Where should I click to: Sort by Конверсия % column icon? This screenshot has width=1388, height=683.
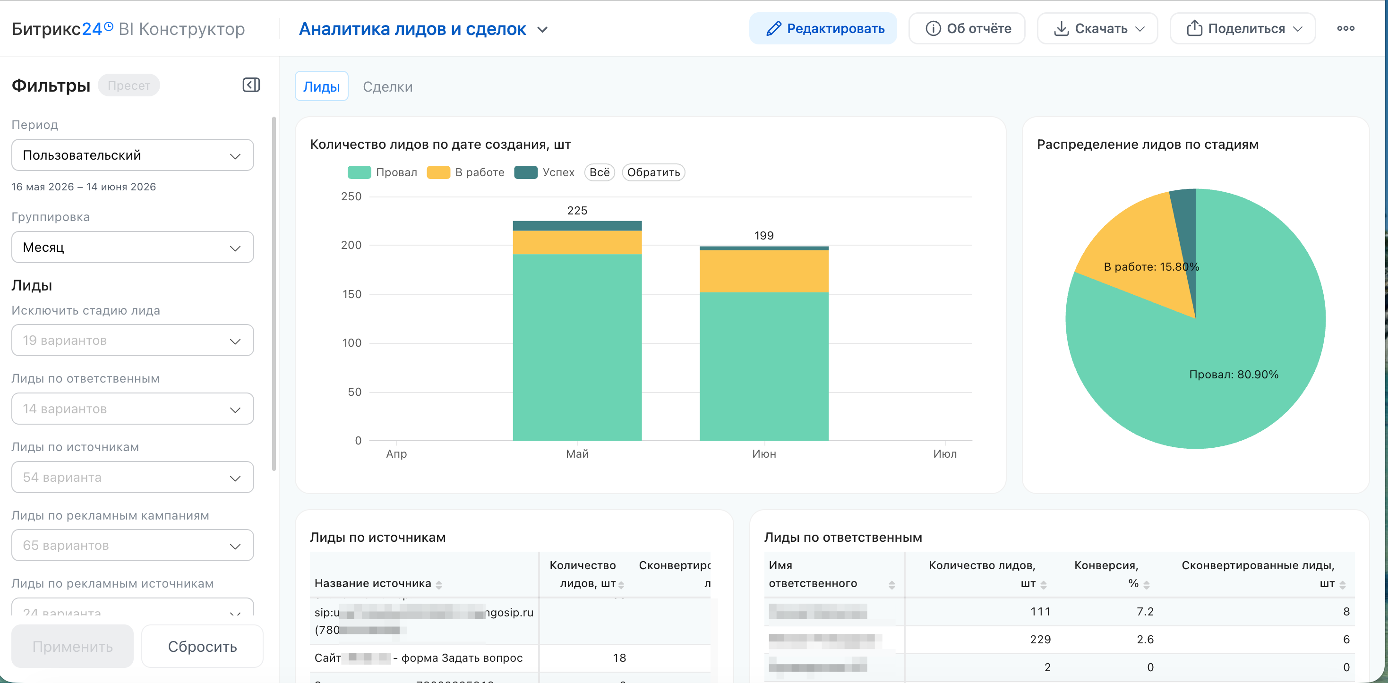click(x=1147, y=584)
